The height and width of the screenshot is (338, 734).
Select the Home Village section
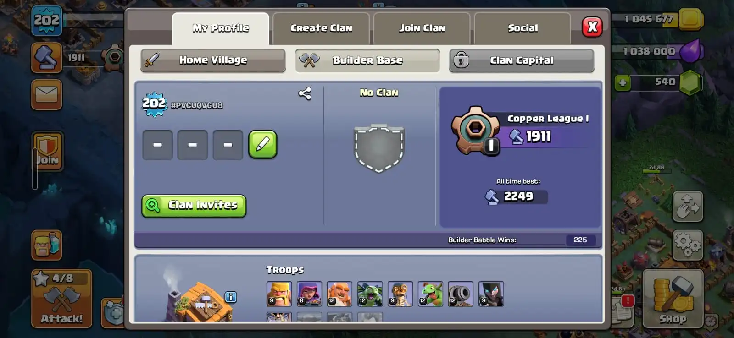pyautogui.click(x=213, y=60)
